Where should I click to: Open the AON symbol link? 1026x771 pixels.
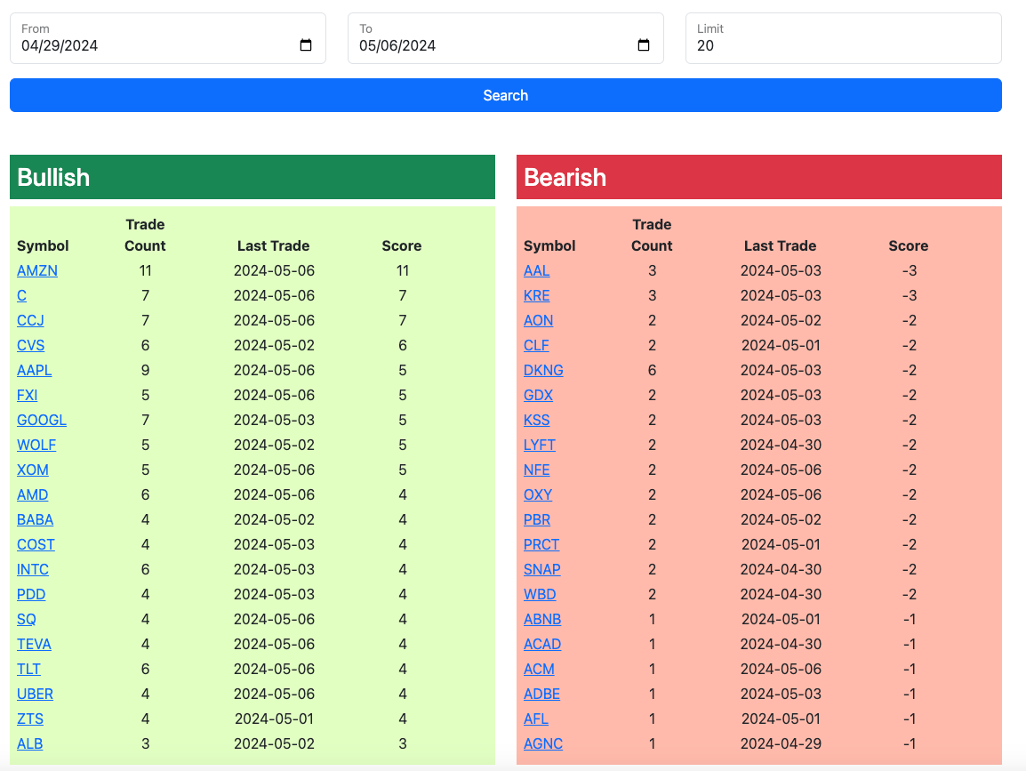538,321
